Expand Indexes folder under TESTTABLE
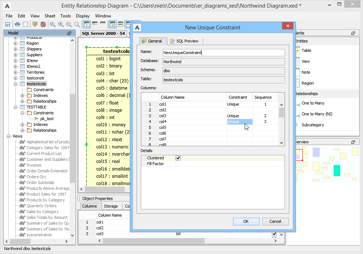Image resolution: width=363 pixels, height=254 pixels. coord(23,124)
